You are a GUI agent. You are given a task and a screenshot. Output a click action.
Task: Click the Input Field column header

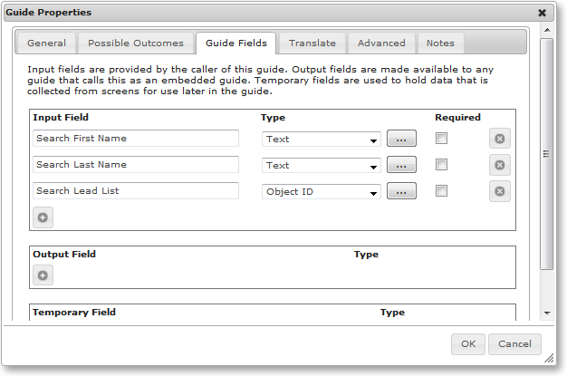pos(61,117)
